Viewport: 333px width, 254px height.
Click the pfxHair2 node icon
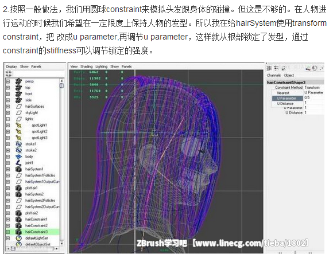pyautogui.click(x=19, y=213)
